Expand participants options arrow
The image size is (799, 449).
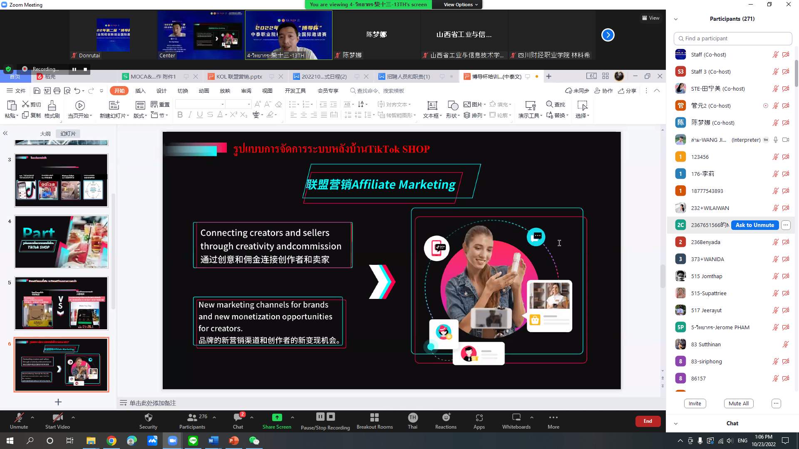[214, 417]
